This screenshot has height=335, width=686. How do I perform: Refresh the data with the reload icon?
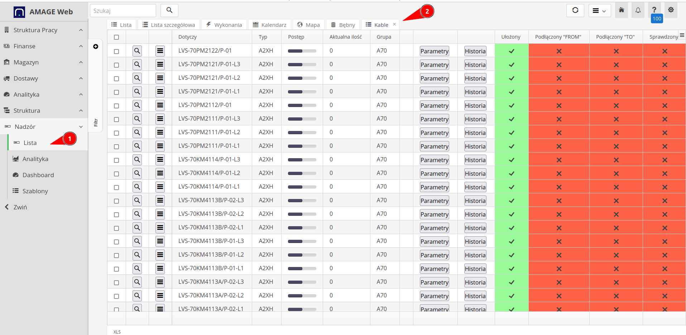tap(575, 10)
